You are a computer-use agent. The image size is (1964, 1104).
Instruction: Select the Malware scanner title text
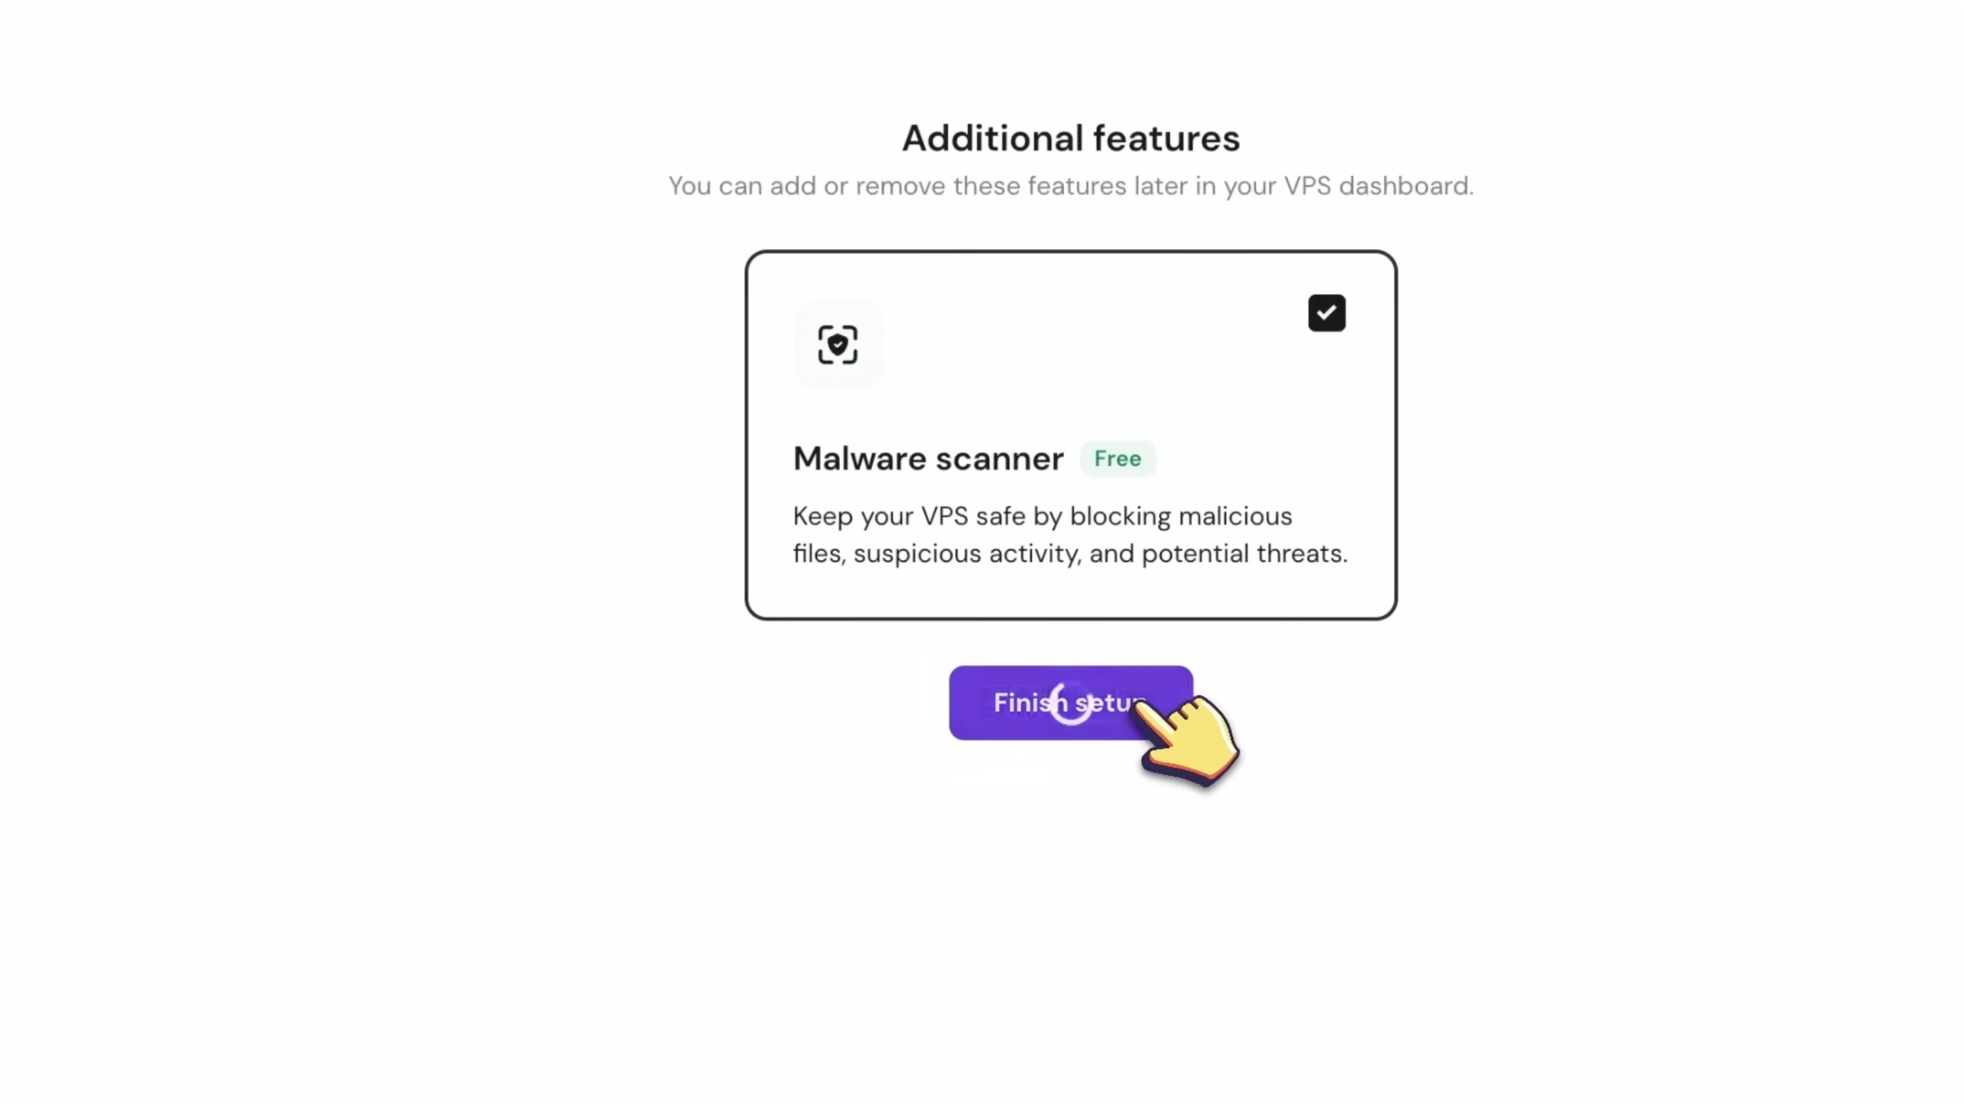[x=928, y=458]
